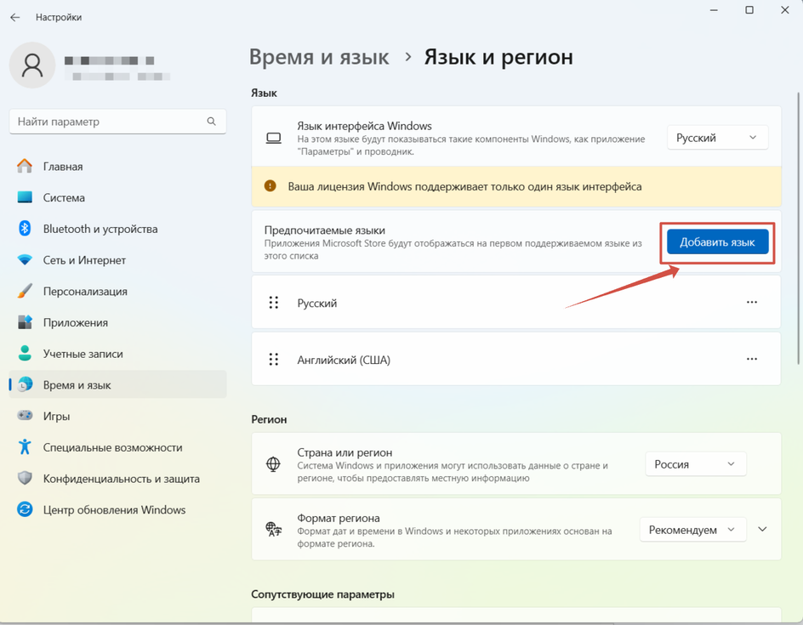Viewport: 803px width, 625px height.
Task: Select Игры in the sidebar
Action: tap(117, 416)
